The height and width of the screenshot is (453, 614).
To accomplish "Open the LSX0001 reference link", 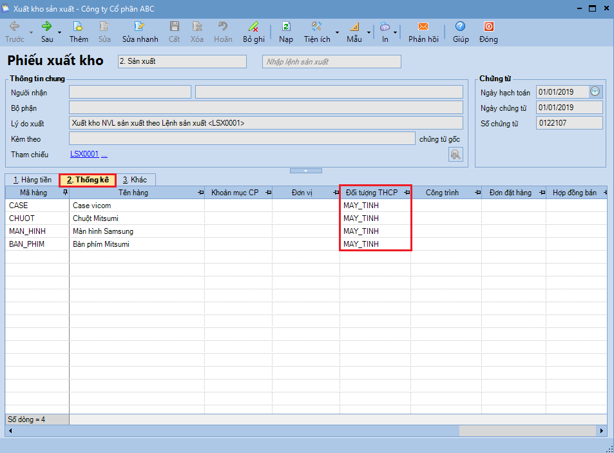I will [84, 154].
